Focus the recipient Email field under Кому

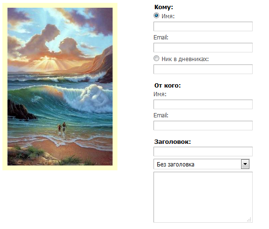pos(203,48)
